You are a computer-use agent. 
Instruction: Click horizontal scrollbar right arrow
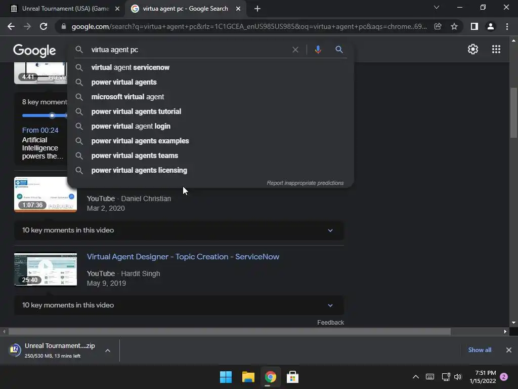pos(505,331)
